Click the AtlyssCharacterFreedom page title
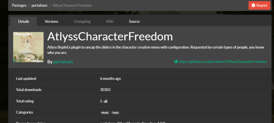 110,36
